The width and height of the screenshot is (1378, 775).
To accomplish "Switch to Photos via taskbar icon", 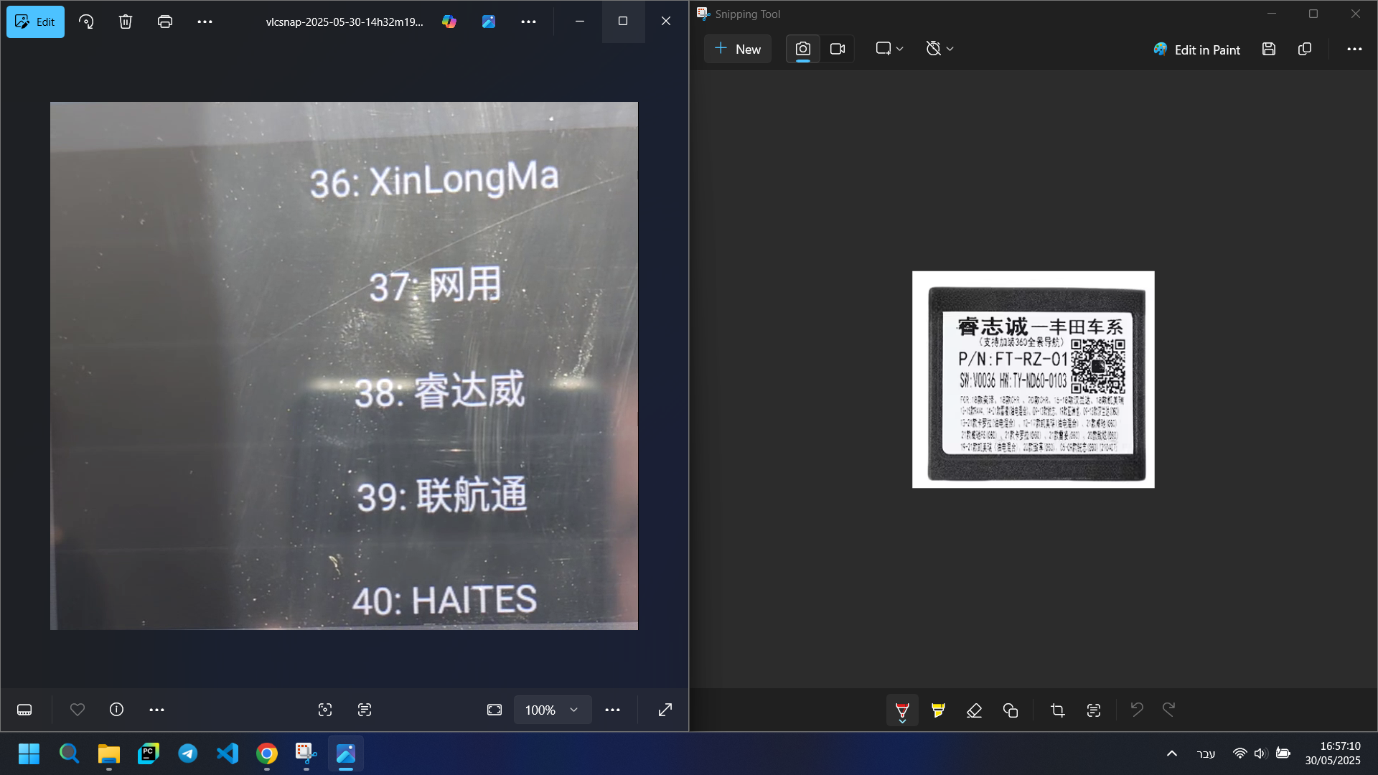I will tap(346, 753).
